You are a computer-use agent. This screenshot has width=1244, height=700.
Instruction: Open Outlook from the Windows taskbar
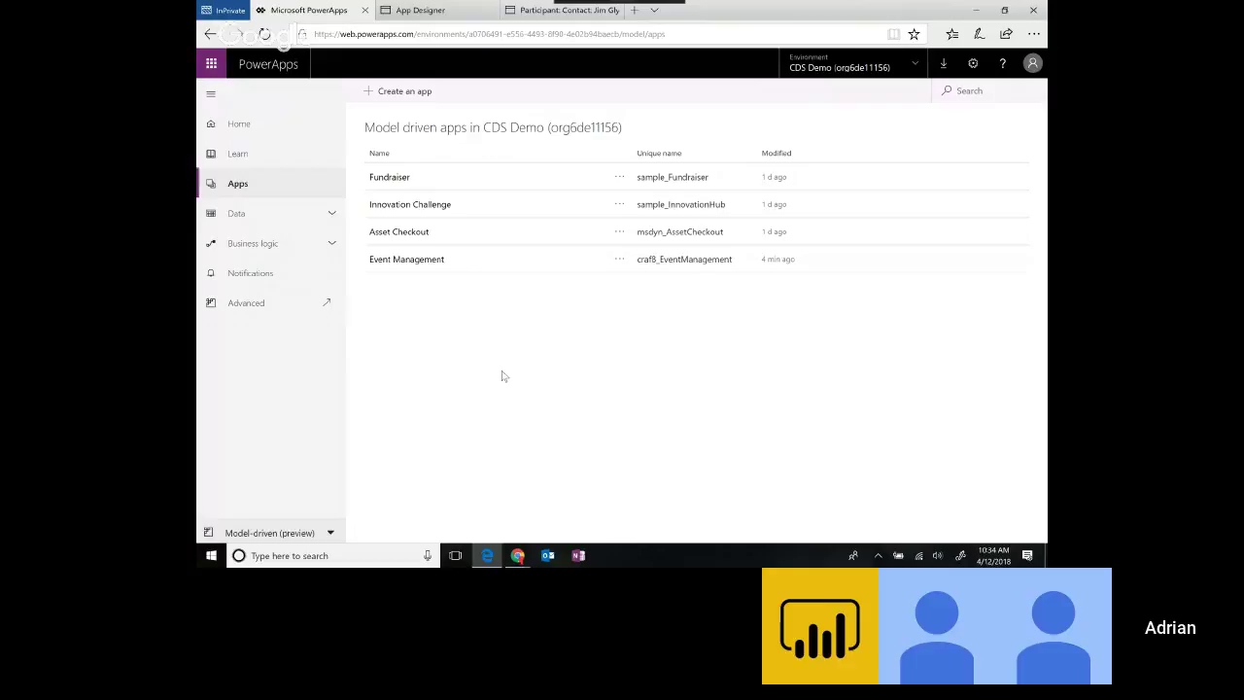coord(548,556)
